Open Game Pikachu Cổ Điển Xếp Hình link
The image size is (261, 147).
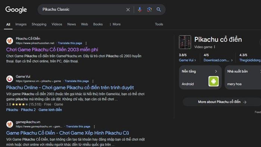click(x=67, y=133)
